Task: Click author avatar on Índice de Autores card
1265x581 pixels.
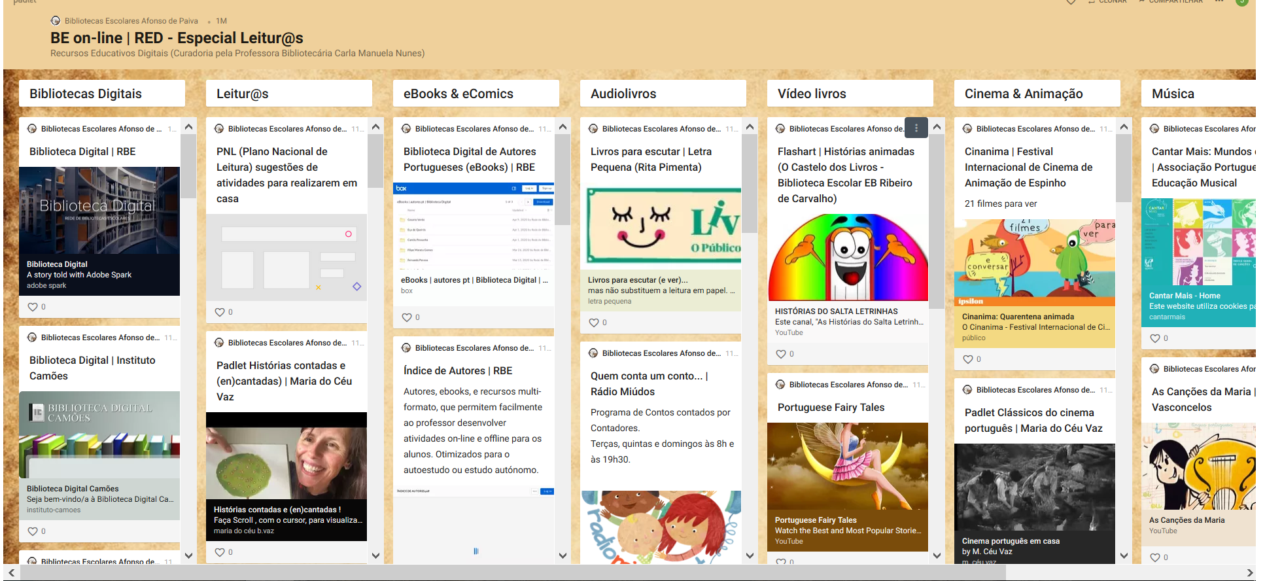Action: (x=406, y=348)
